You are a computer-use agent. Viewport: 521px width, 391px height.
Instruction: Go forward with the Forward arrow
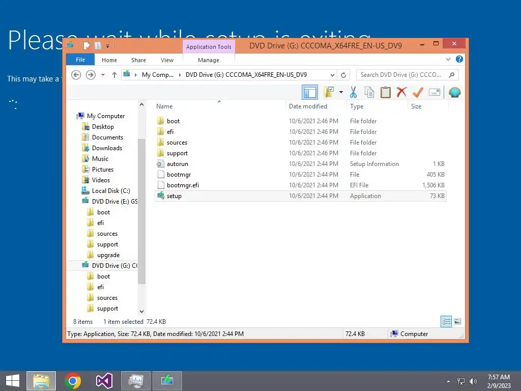click(x=91, y=75)
